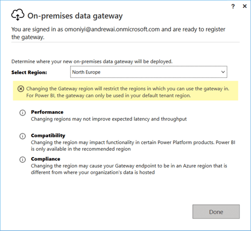Open help with the question mark icon
The width and height of the screenshot is (251, 231).
coord(233,6)
